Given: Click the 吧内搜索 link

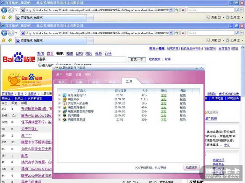Looking at the screenshot, I should (155, 59).
